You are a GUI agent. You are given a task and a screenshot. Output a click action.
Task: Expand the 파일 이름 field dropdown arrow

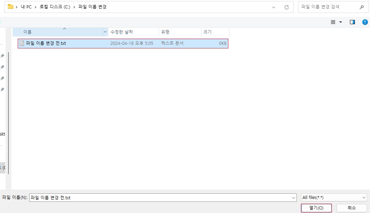(x=294, y=198)
